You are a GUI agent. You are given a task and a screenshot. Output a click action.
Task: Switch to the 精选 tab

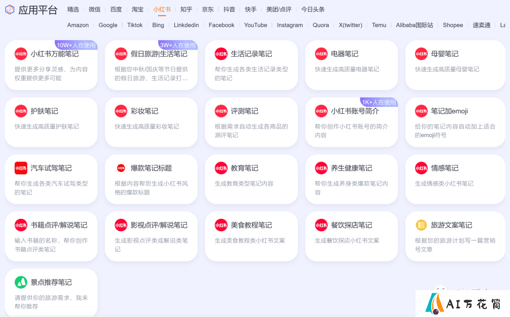click(73, 9)
